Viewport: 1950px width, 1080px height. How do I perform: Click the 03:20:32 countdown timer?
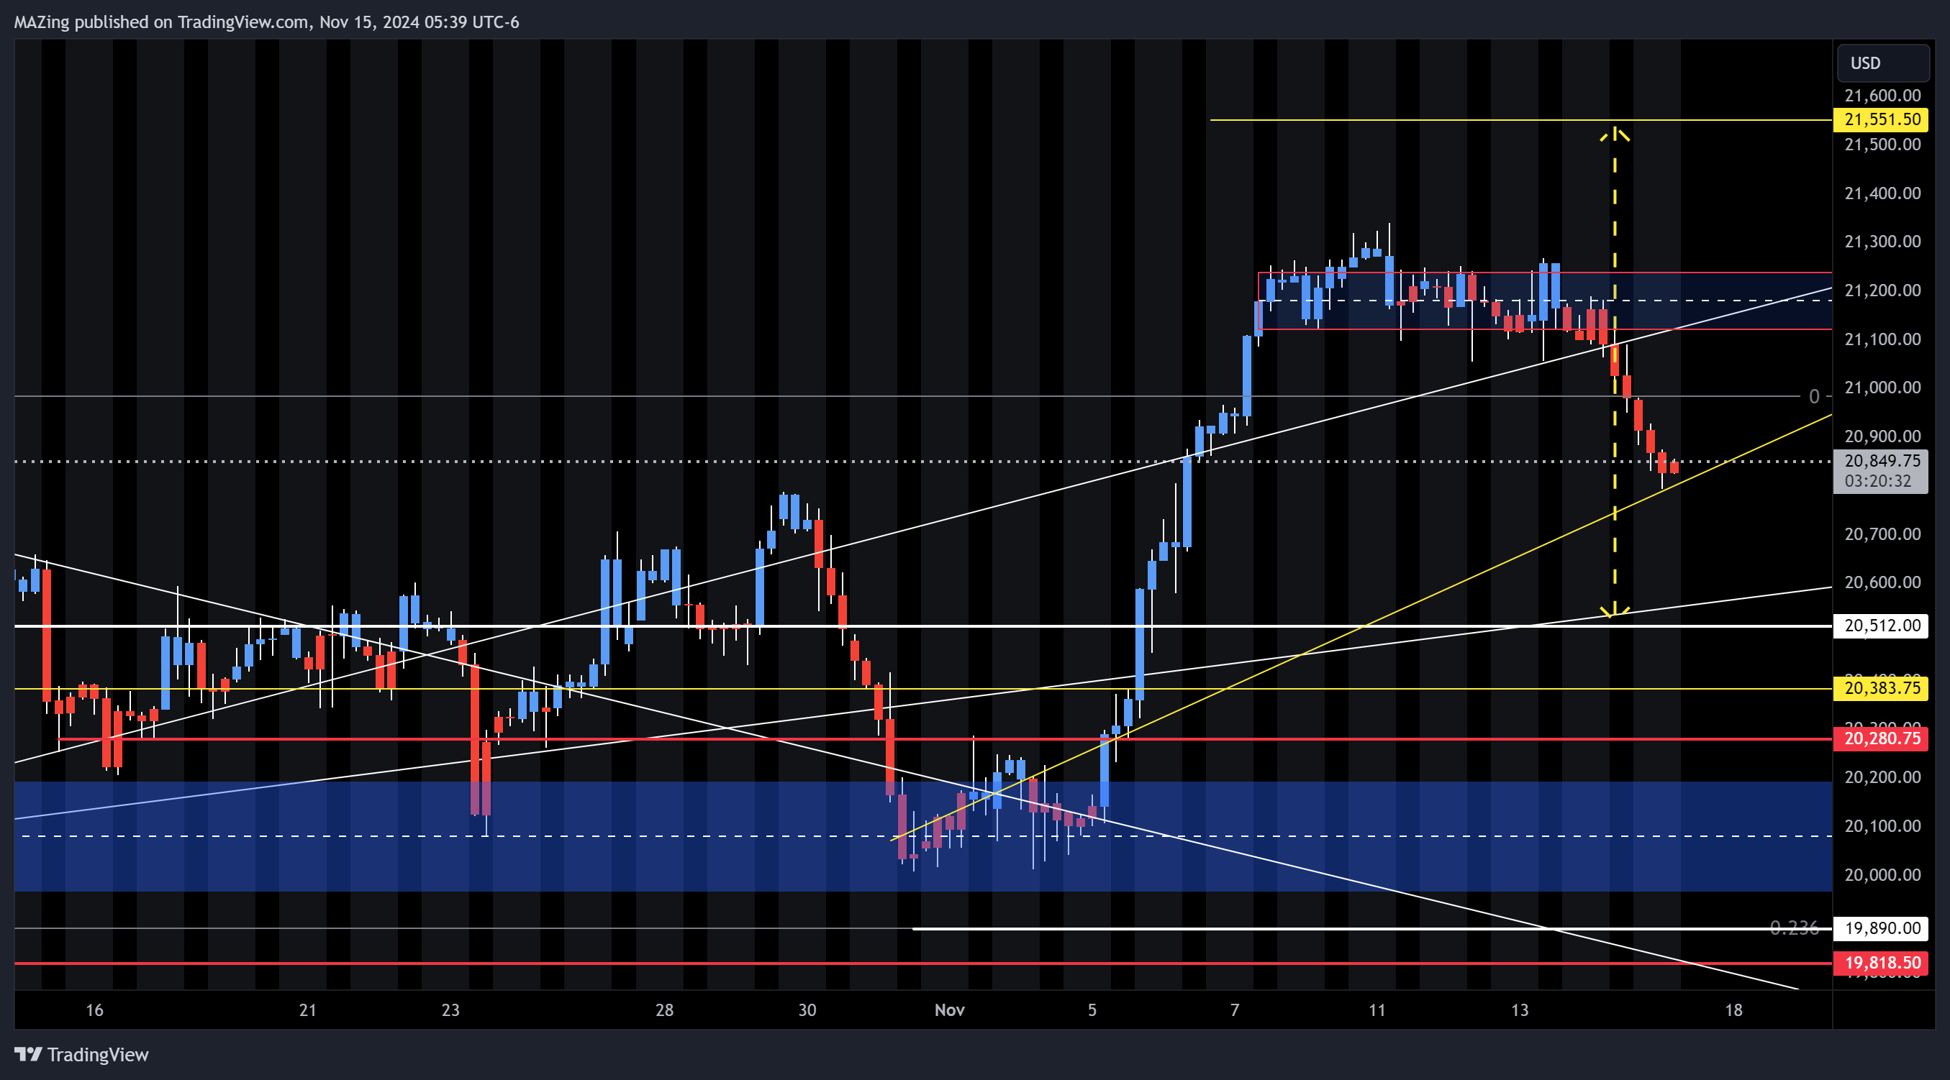1877,481
